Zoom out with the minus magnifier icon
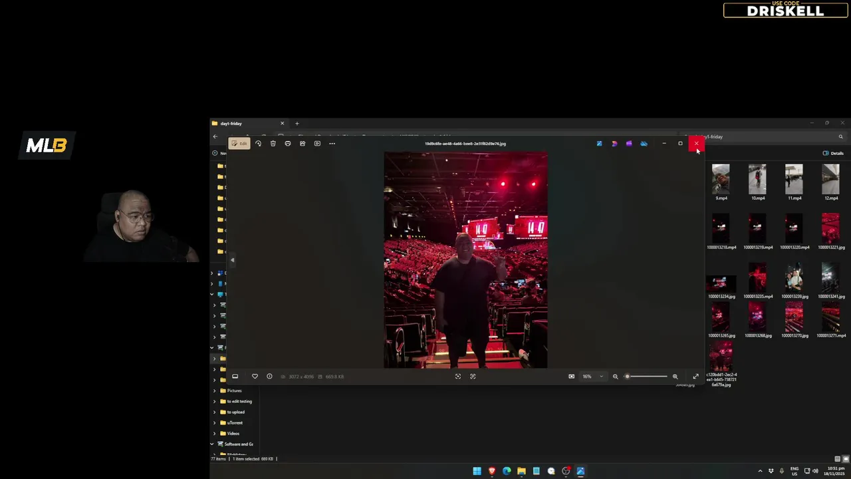This screenshot has height=479, width=851. click(615, 377)
